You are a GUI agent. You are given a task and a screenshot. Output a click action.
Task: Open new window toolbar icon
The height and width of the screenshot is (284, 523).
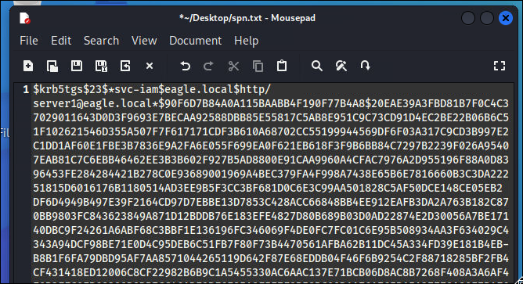point(52,66)
